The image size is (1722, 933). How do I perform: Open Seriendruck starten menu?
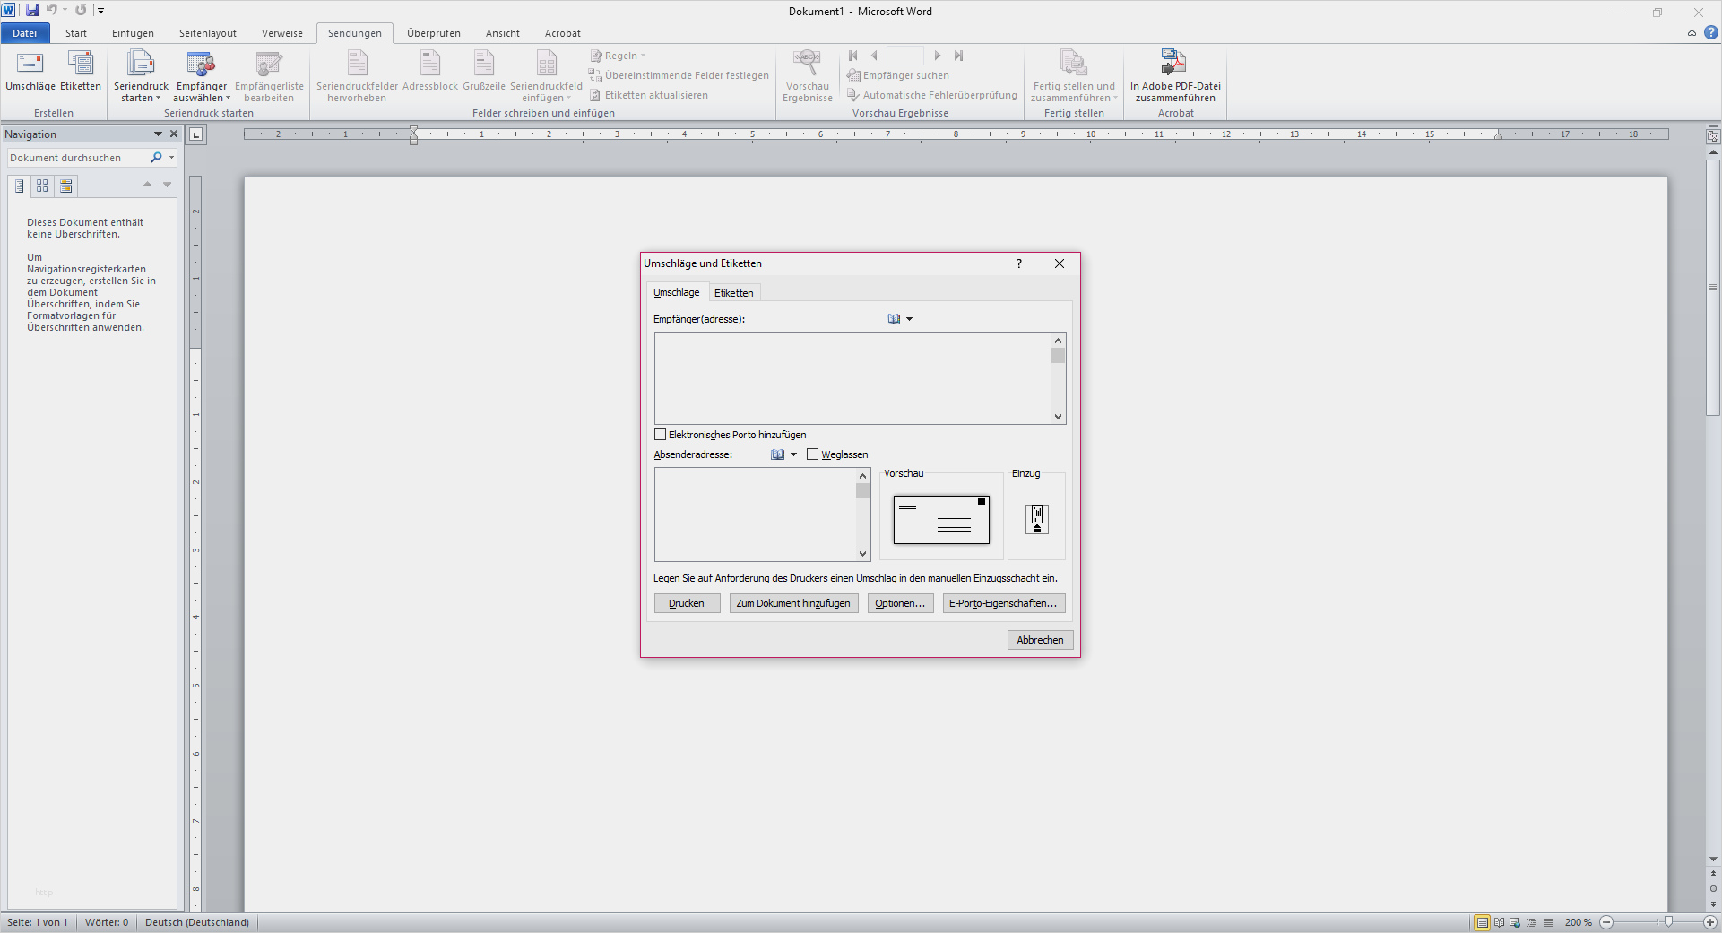(141, 77)
